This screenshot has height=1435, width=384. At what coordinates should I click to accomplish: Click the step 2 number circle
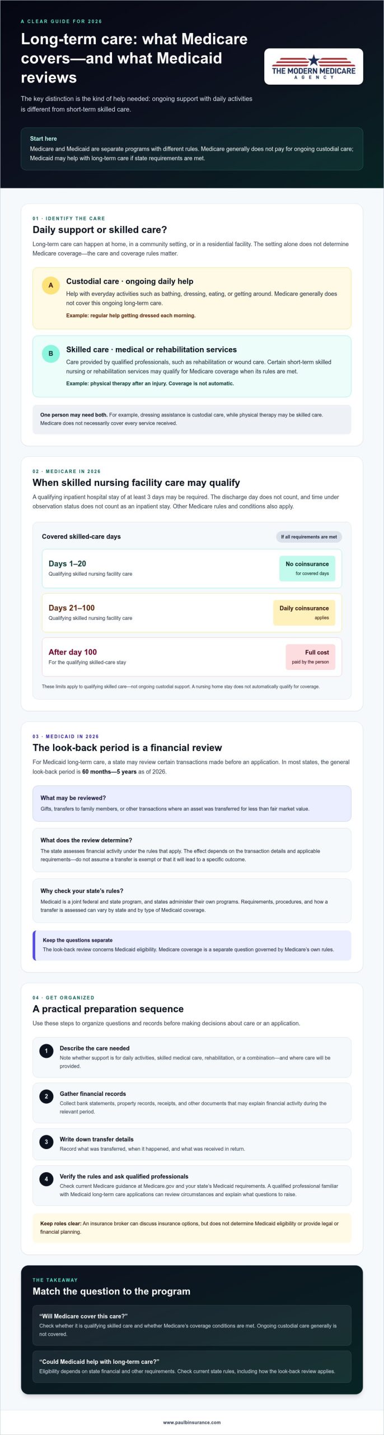[x=46, y=1096]
